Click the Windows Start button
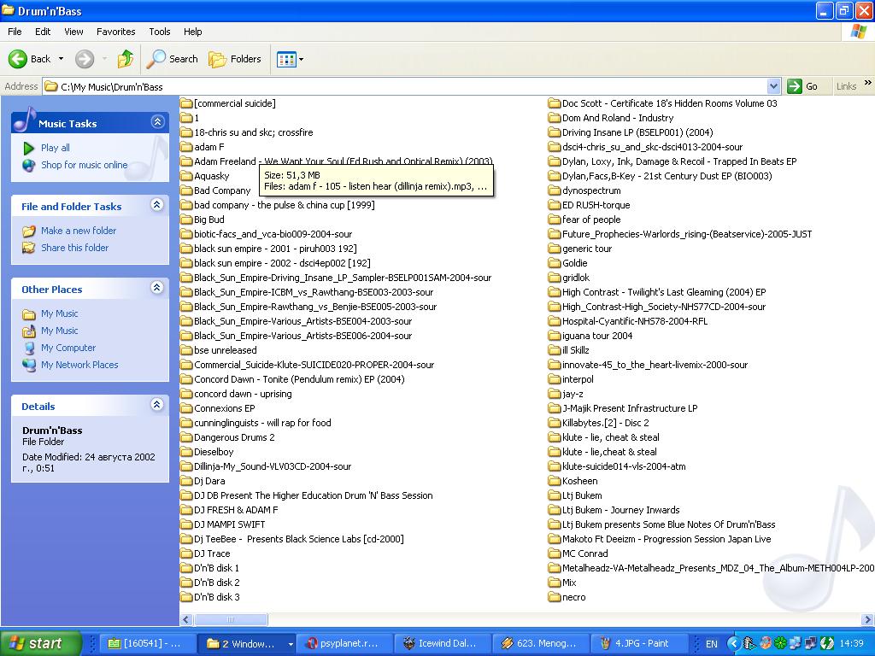This screenshot has width=875, height=656. click(40, 643)
